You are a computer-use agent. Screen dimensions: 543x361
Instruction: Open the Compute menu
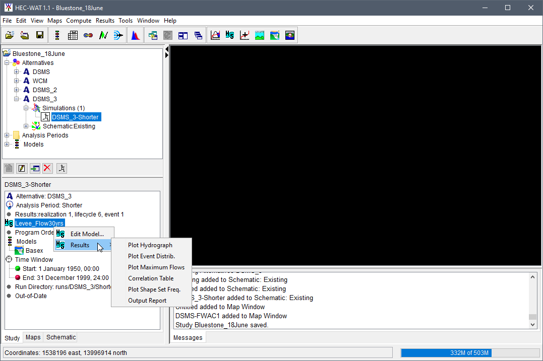[79, 21]
